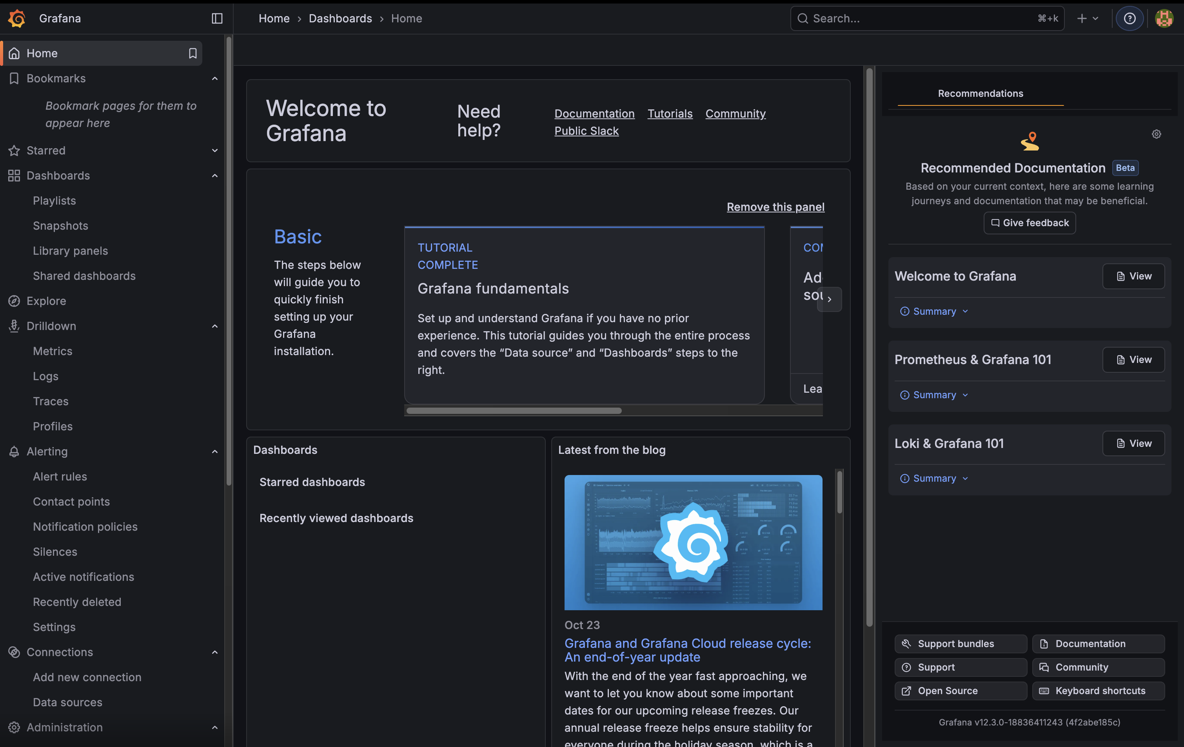Click the settings gear on Recommended Documentation panel
1184x747 pixels.
click(x=1156, y=134)
